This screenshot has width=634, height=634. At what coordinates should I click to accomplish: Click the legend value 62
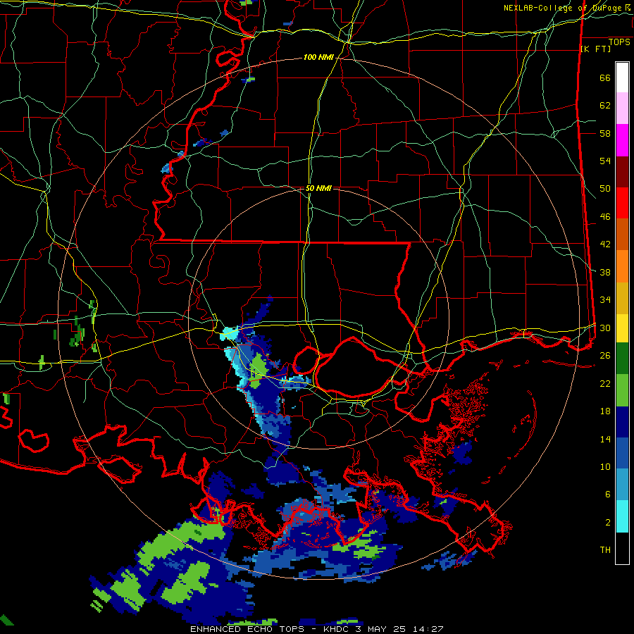605,106
